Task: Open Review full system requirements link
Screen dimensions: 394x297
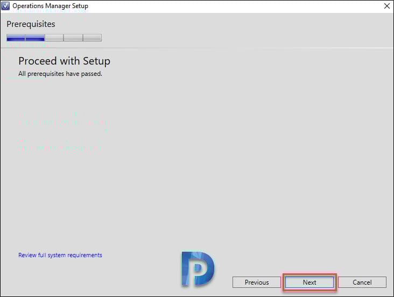Action: point(60,255)
